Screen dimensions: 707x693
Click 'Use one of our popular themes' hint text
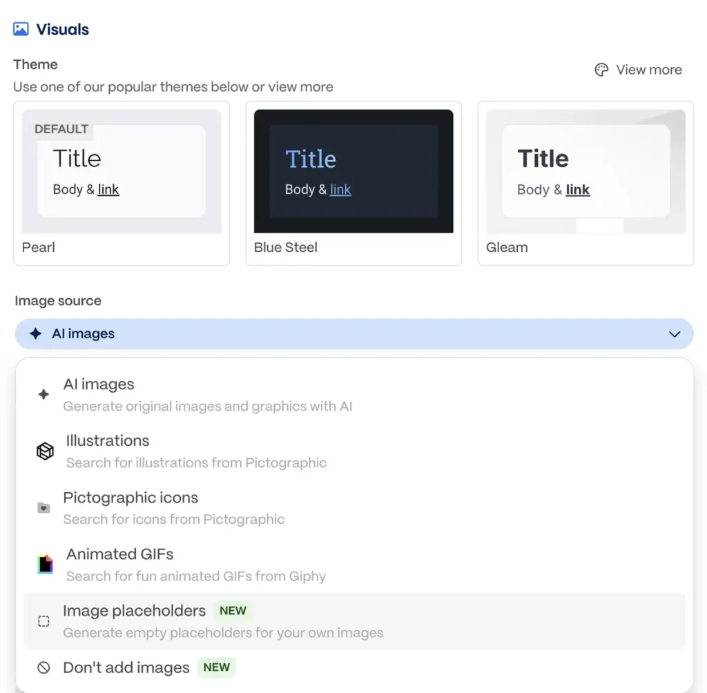point(173,86)
